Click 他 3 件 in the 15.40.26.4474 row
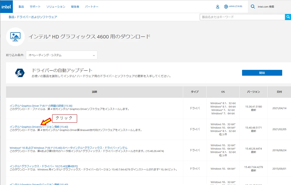The width and height of the screenshot is (291, 185). [x=223, y=155]
